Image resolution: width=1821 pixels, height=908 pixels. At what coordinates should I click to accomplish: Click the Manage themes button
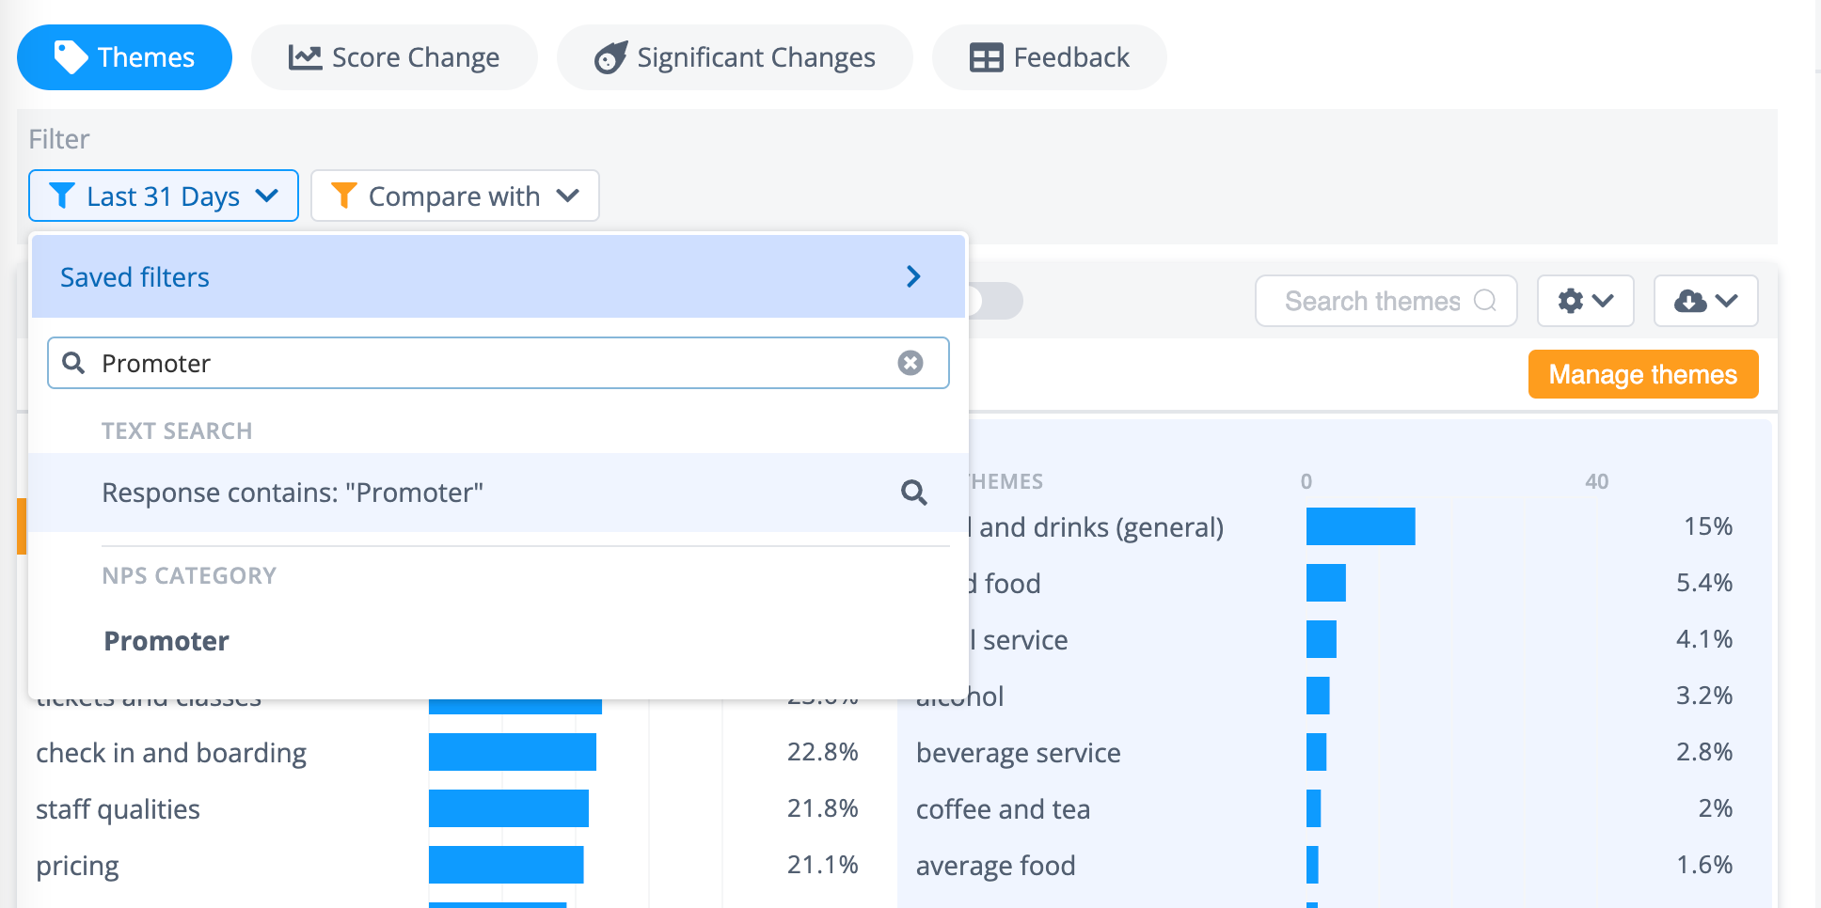point(1643,374)
